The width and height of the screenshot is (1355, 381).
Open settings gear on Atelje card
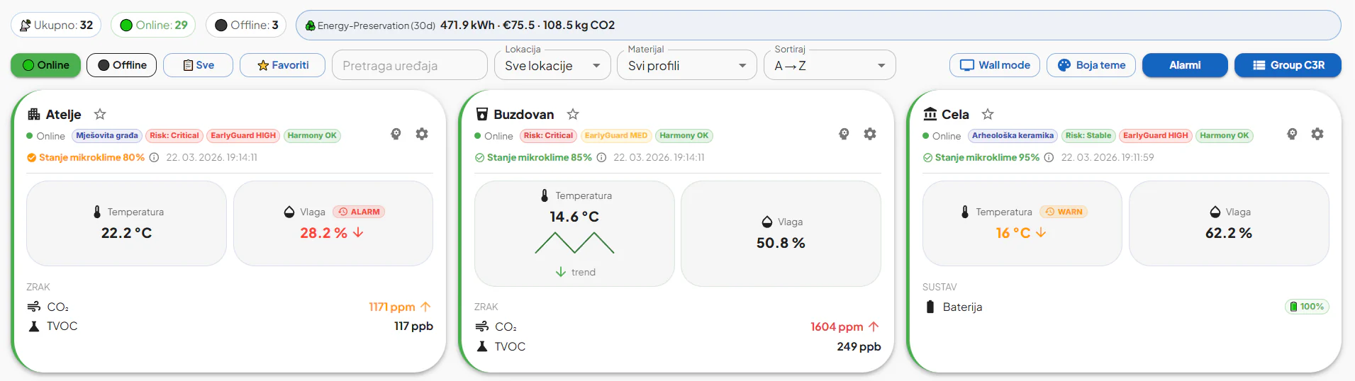point(422,134)
